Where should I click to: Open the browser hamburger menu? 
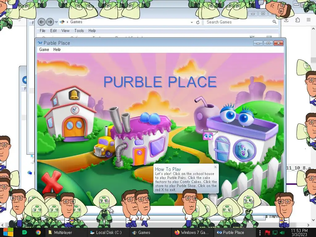click(309, 20)
